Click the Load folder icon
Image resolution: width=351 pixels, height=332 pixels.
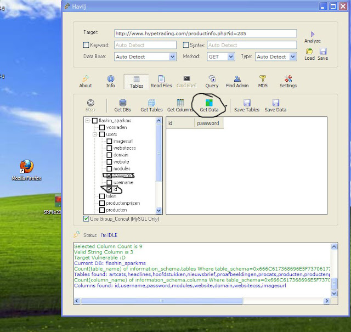(x=309, y=51)
